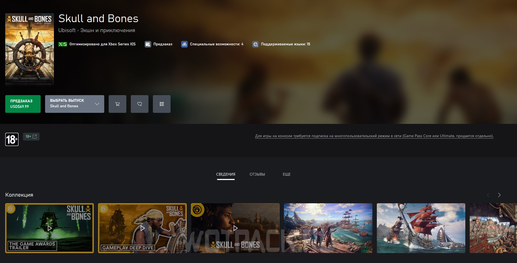This screenshot has height=263, width=517.
Task: Open the QR code redeem icon
Action: 162,104
